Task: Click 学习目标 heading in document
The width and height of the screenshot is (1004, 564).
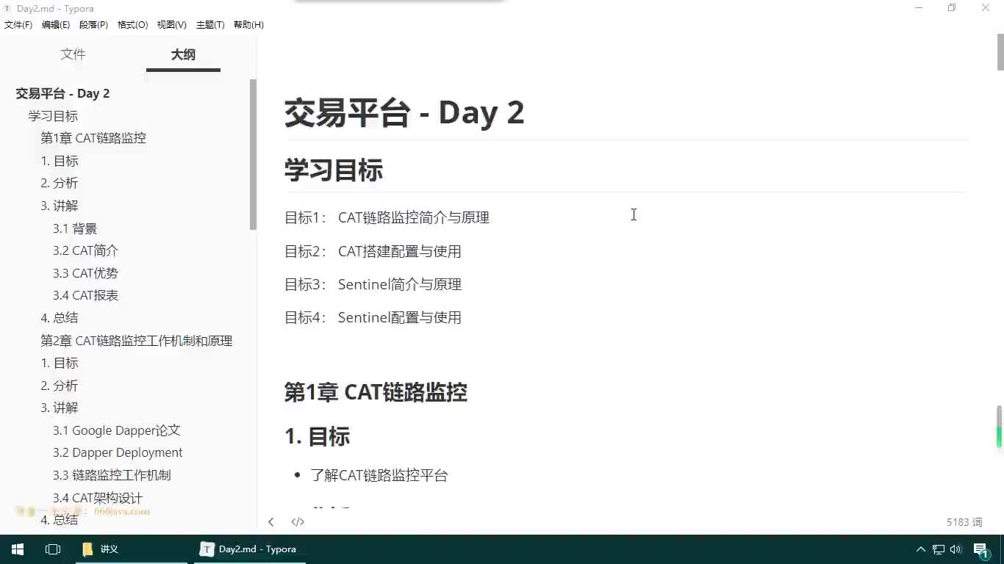Action: (334, 170)
